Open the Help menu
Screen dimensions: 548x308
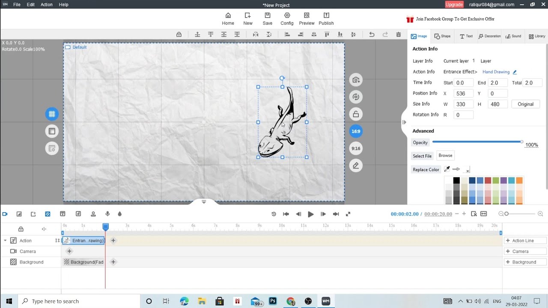tap(63, 5)
